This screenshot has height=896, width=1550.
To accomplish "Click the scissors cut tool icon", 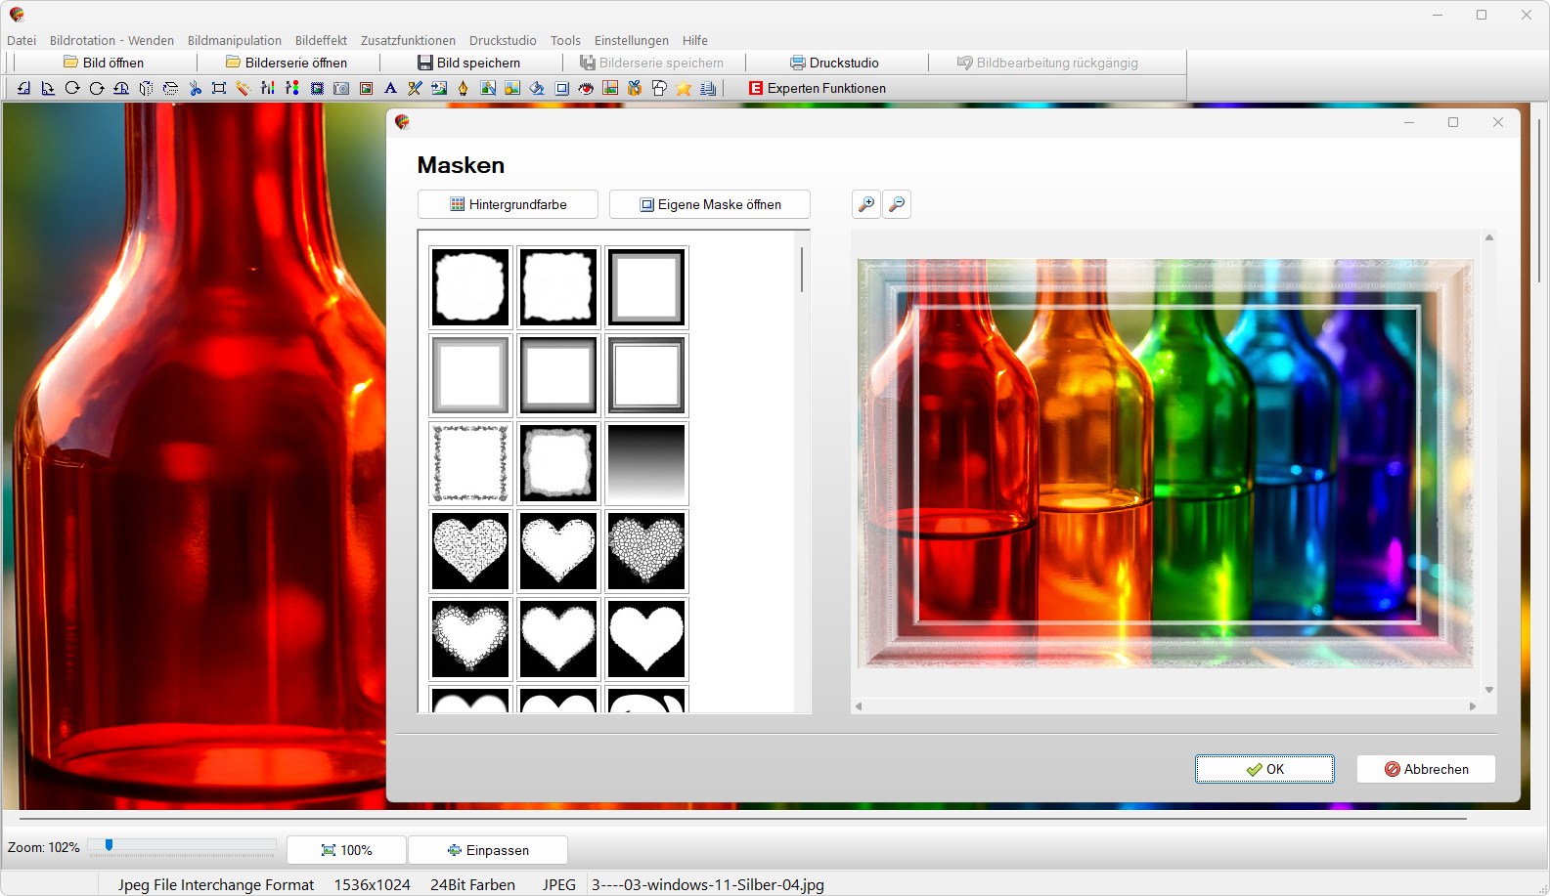I will (x=195, y=88).
